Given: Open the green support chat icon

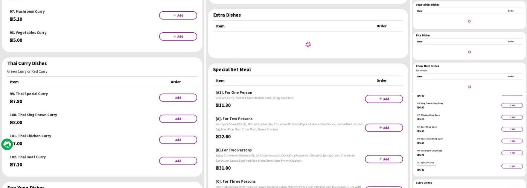Looking at the screenshot, I should pos(7,144).
